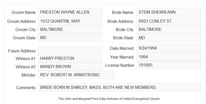Click the Comments label
This screenshot has height=104, width=206.
coord(26,88)
